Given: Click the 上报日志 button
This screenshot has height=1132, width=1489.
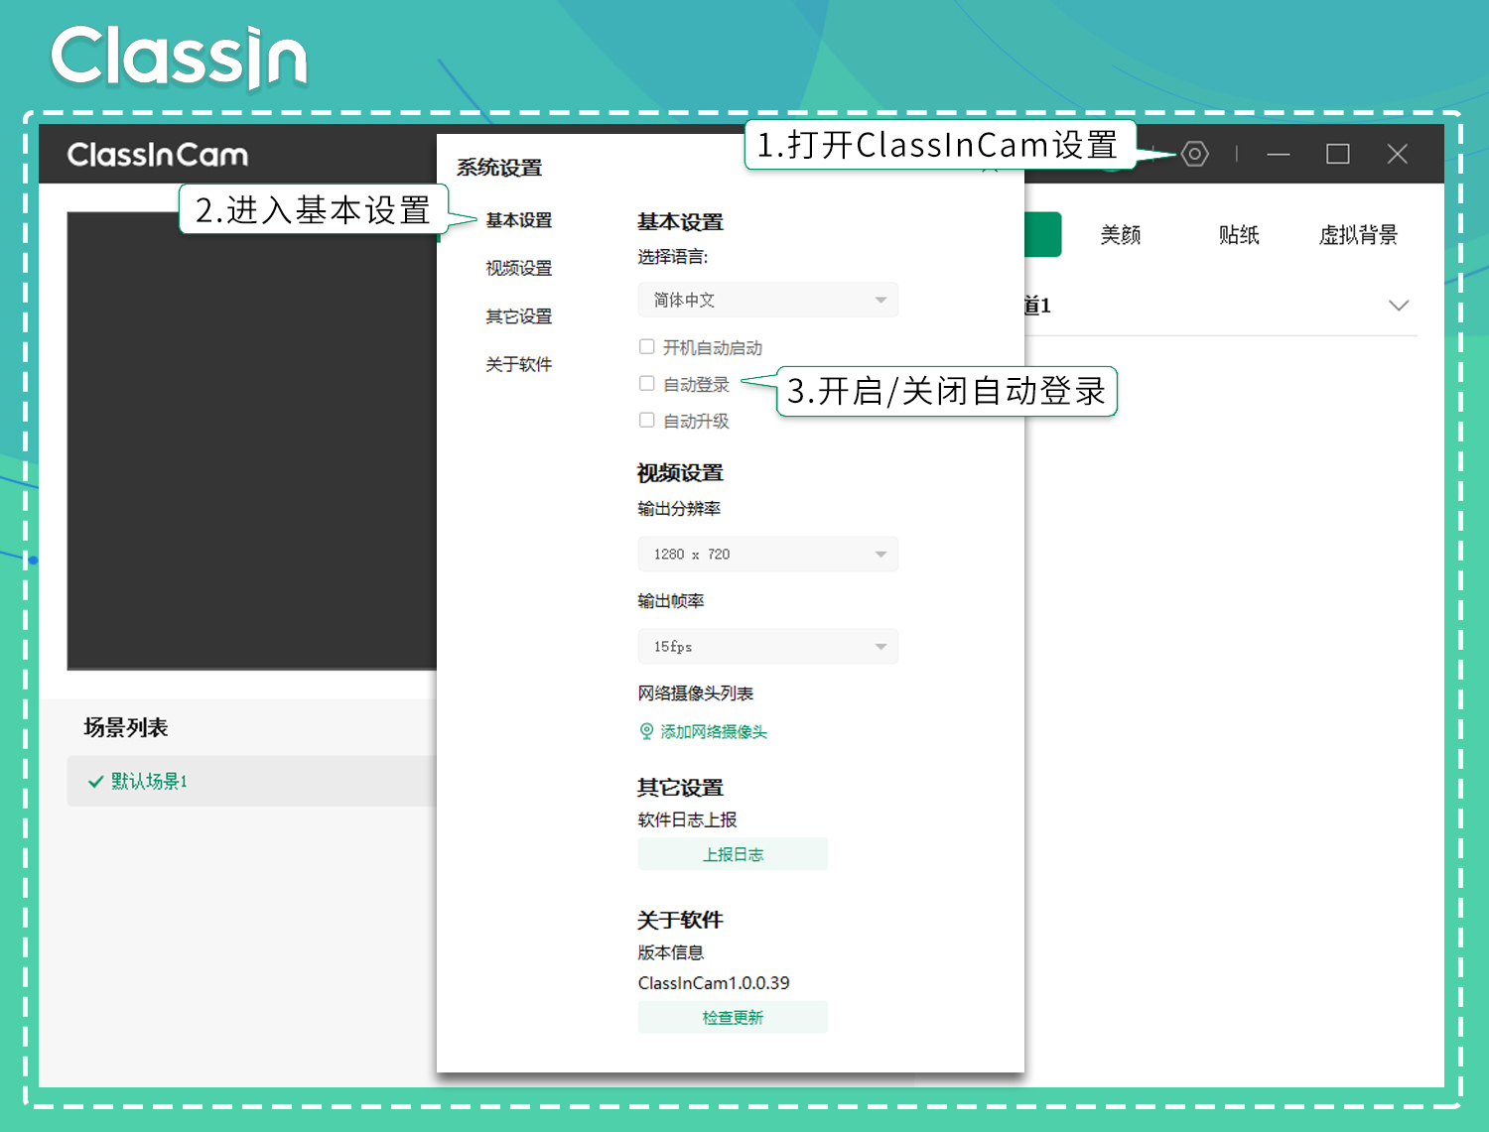Looking at the screenshot, I should (x=733, y=854).
